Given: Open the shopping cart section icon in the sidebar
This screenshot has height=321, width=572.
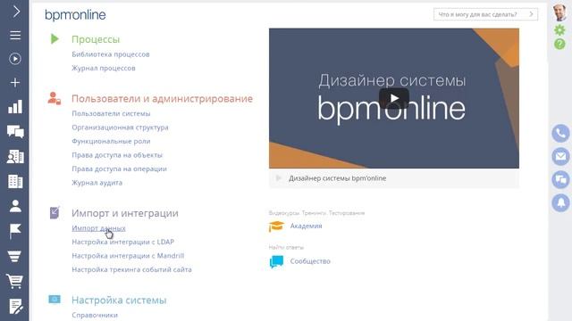Looking at the screenshot, I should 14,281.
